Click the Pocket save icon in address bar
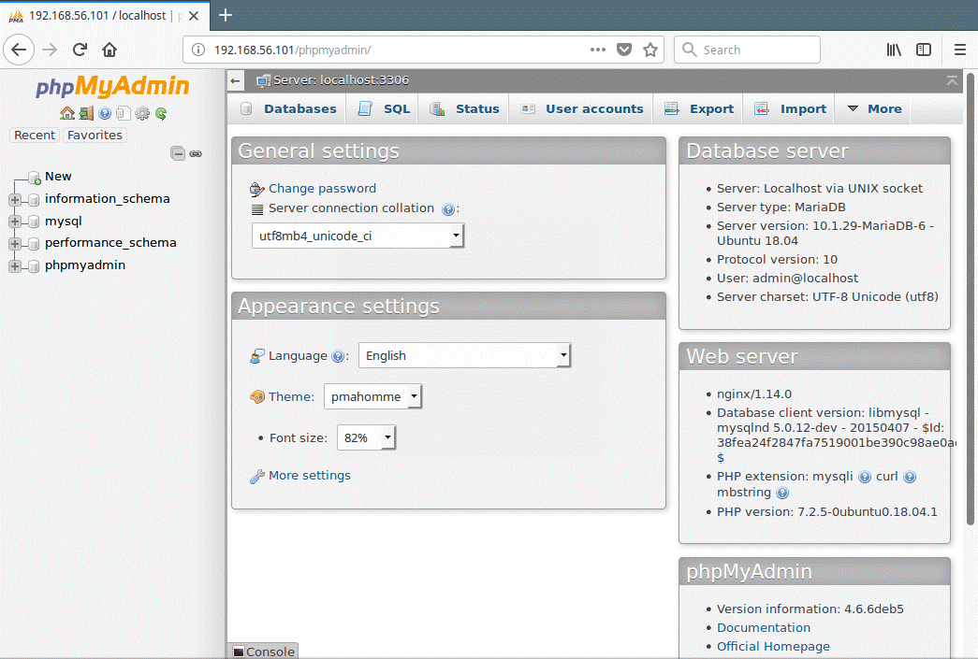This screenshot has height=659, width=978. coord(624,50)
